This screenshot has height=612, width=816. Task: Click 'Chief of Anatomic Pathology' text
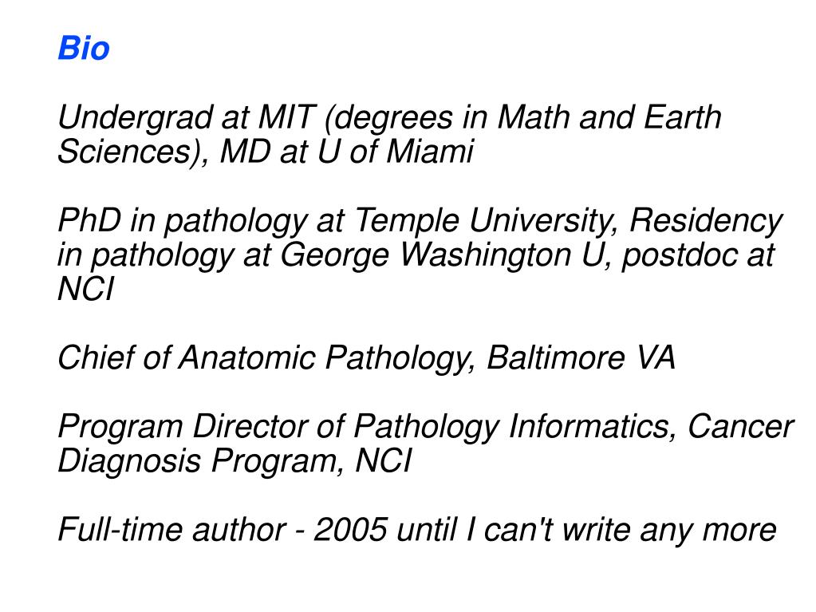(266, 358)
